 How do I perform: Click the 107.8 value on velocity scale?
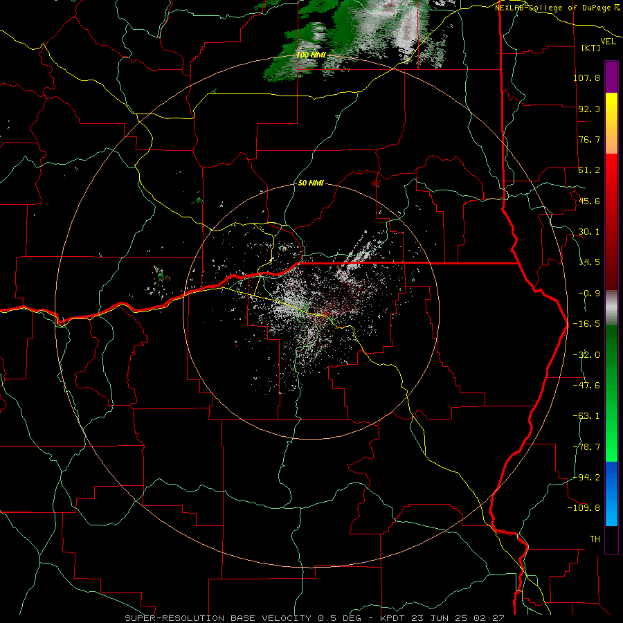tap(586, 78)
